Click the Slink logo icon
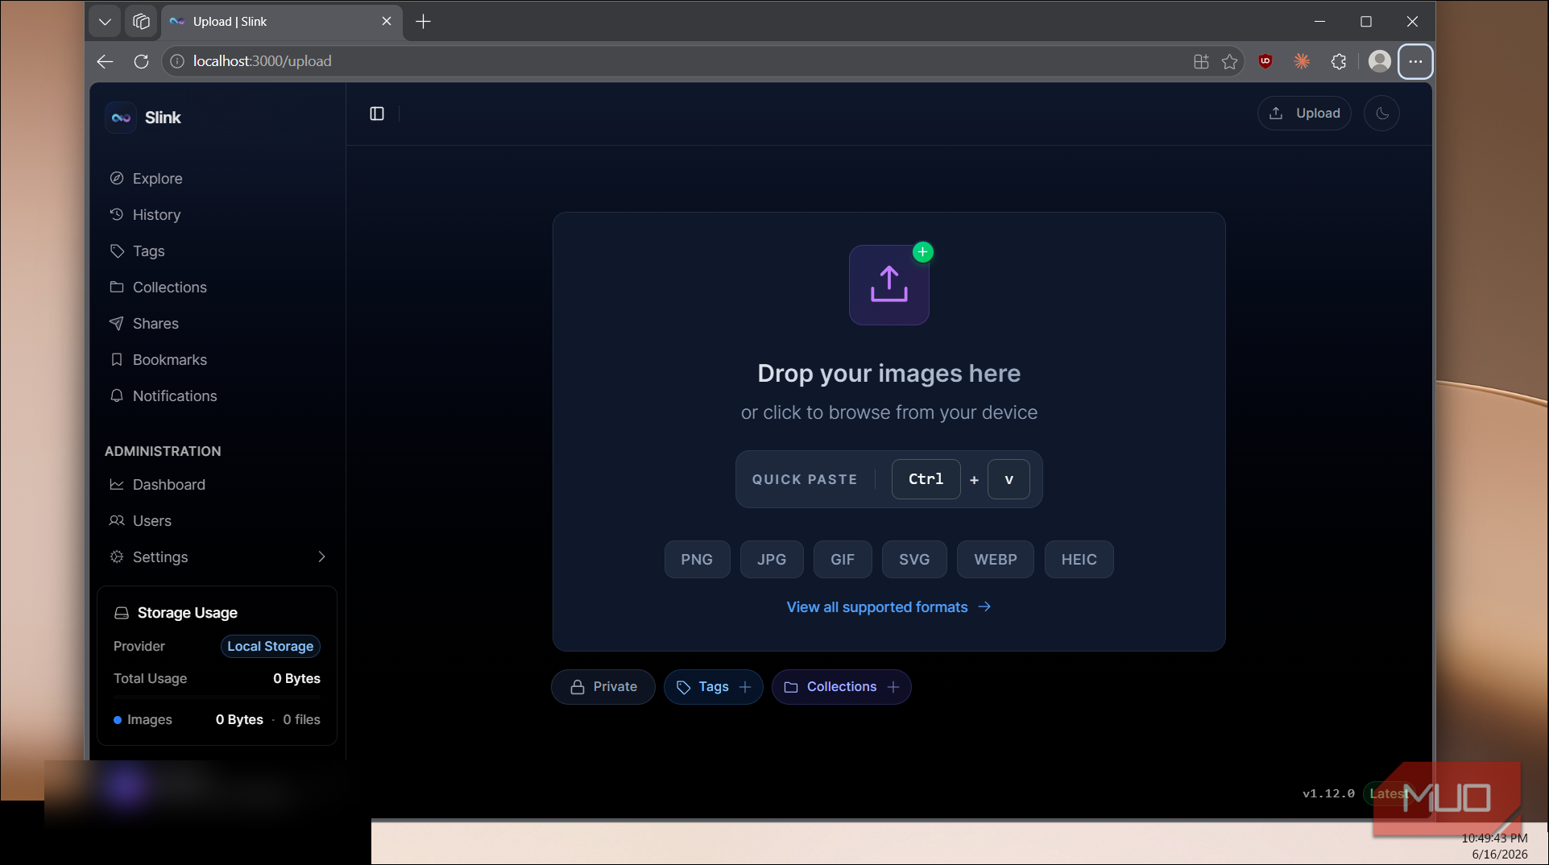 (121, 118)
